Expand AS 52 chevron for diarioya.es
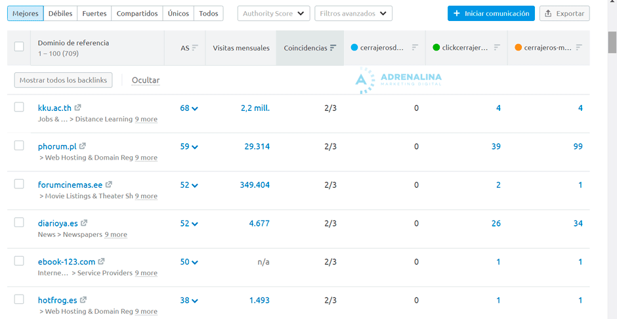Image resolution: width=617 pixels, height=319 pixels. click(195, 224)
